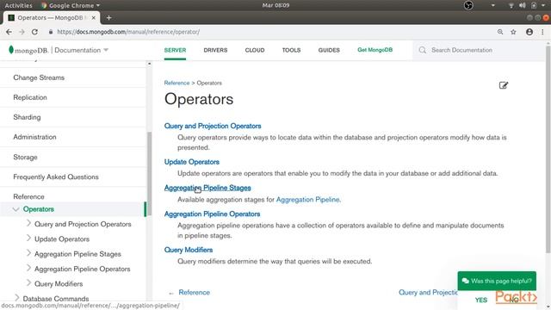Open Administration in sidebar
The image size is (551, 310).
(34, 137)
